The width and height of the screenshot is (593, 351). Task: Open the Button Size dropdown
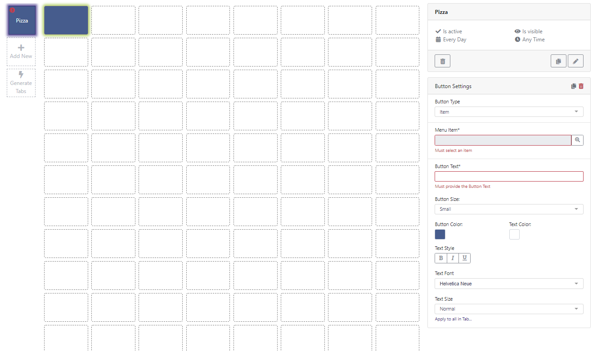508,209
